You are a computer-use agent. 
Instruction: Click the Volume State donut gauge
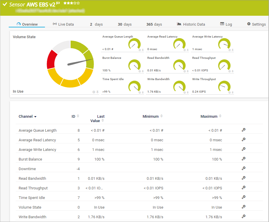(x=70, y=64)
